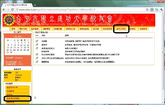Open 會員提供的服務 in the sidebar menu
165x105 pixels.
(x=17, y=98)
